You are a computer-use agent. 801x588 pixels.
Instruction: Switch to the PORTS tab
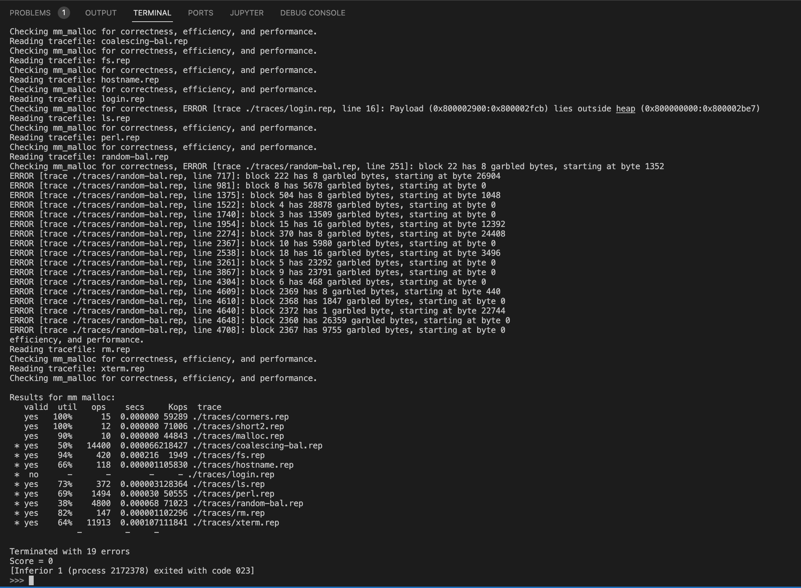200,13
